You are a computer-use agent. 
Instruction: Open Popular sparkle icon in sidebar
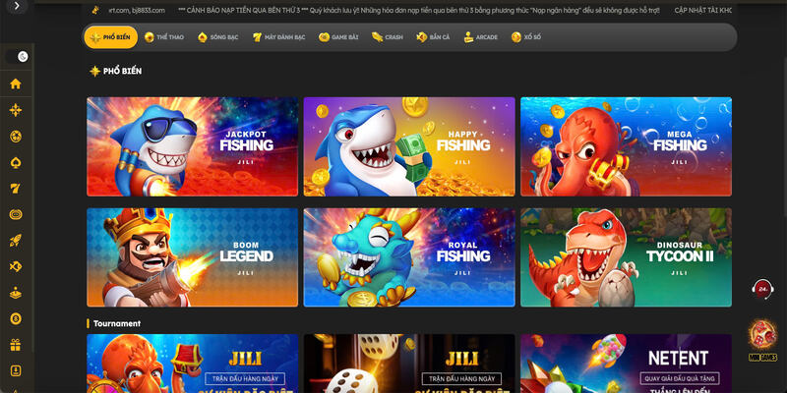[16, 110]
